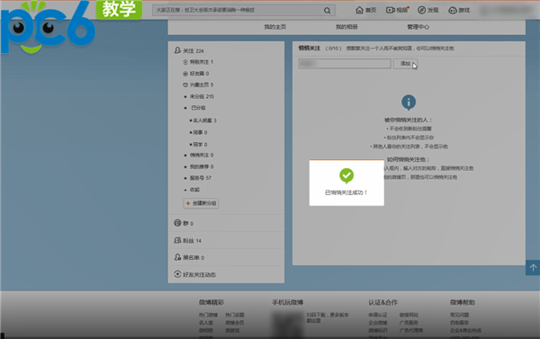Open the 首页 home icon

pyautogui.click(x=359, y=10)
